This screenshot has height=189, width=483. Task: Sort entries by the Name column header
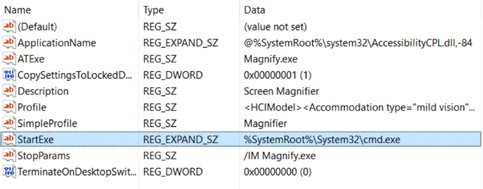point(17,10)
